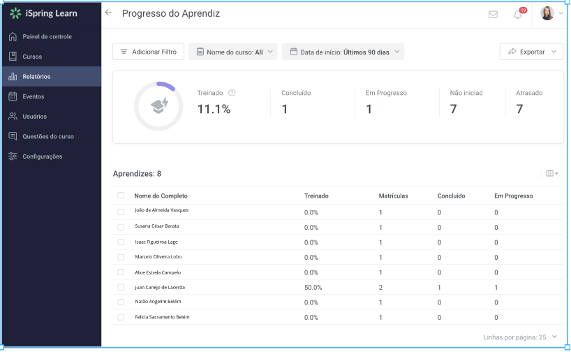Click the user profile avatar

coord(547,13)
